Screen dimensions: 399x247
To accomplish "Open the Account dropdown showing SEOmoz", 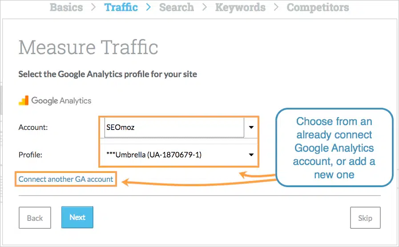I will [178, 127].
